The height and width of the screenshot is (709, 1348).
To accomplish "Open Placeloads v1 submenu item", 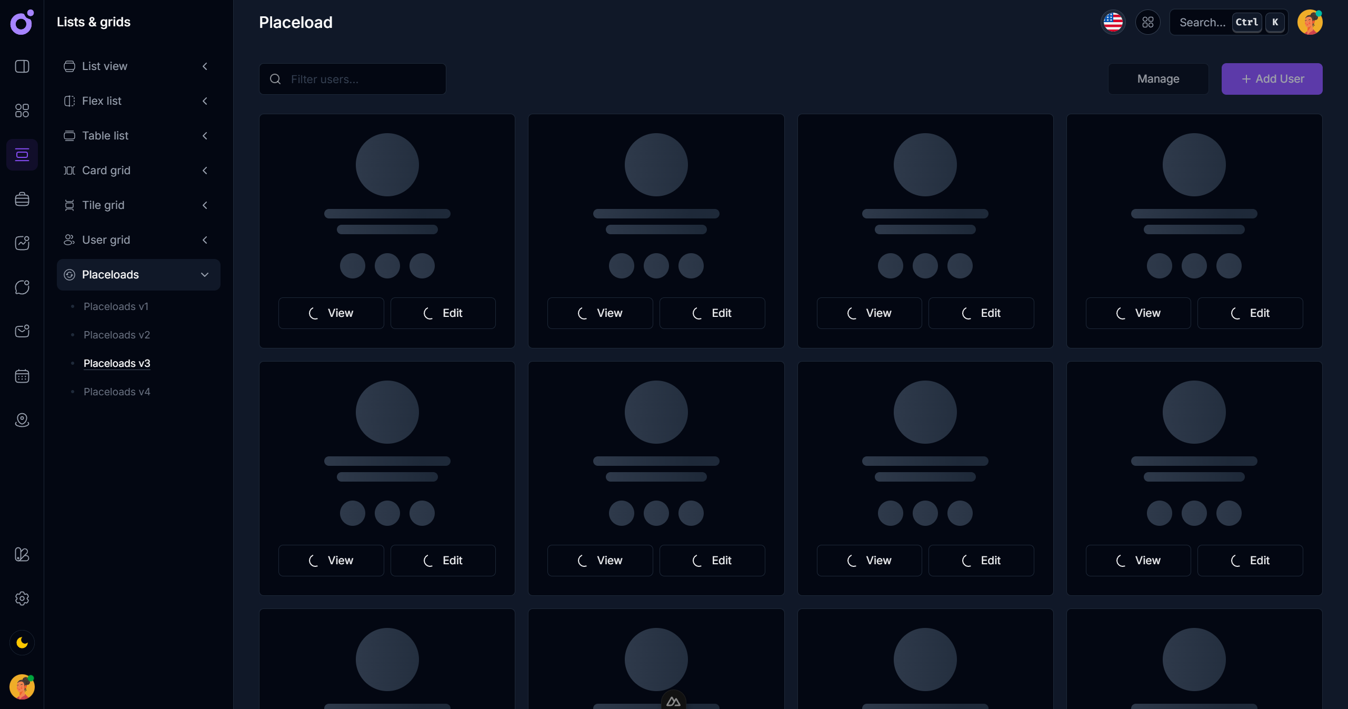I will (116, 306).
